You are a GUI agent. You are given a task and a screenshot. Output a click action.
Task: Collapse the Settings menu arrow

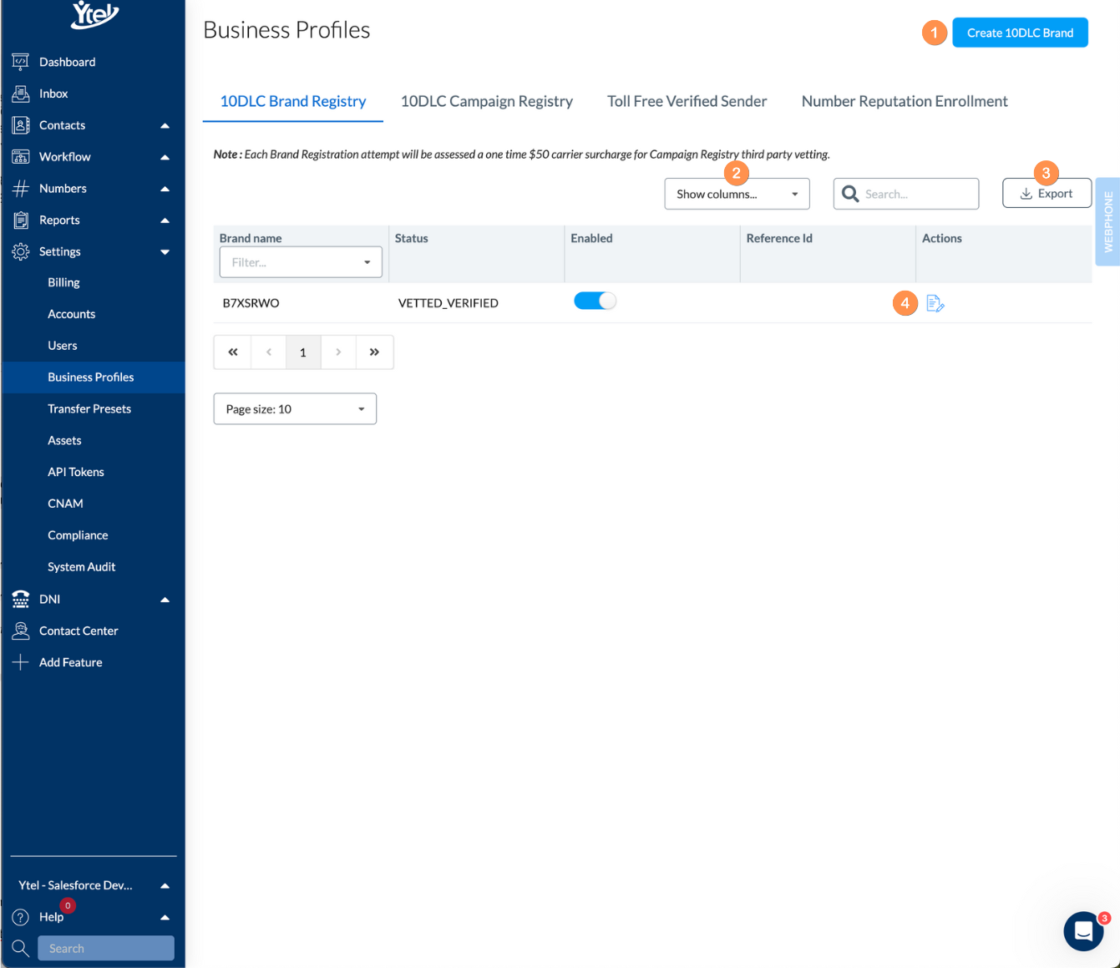165,251
